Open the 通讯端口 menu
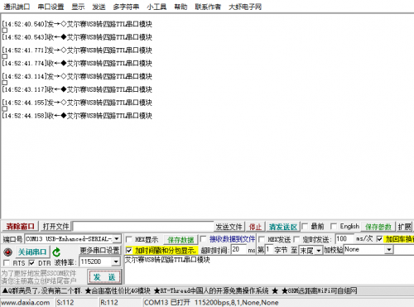The image size is (414, 307). (x=17, y=7)
